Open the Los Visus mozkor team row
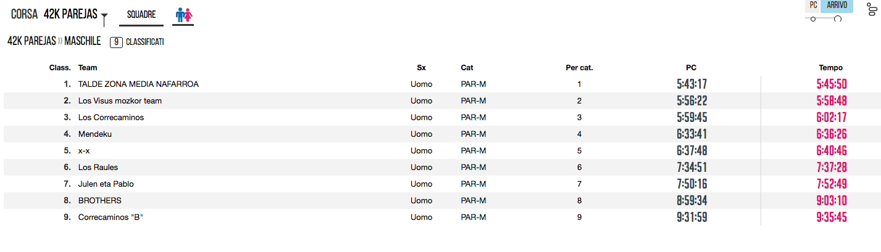The image size is (881, 252). pyautogui.click(x=120, y=101)
